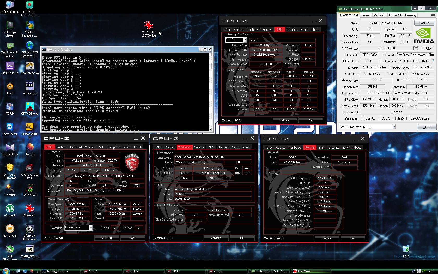Screen dimensions: 438x274
Task: Launch ORTHOS.exe desktop icon
Action: point(29,109)
